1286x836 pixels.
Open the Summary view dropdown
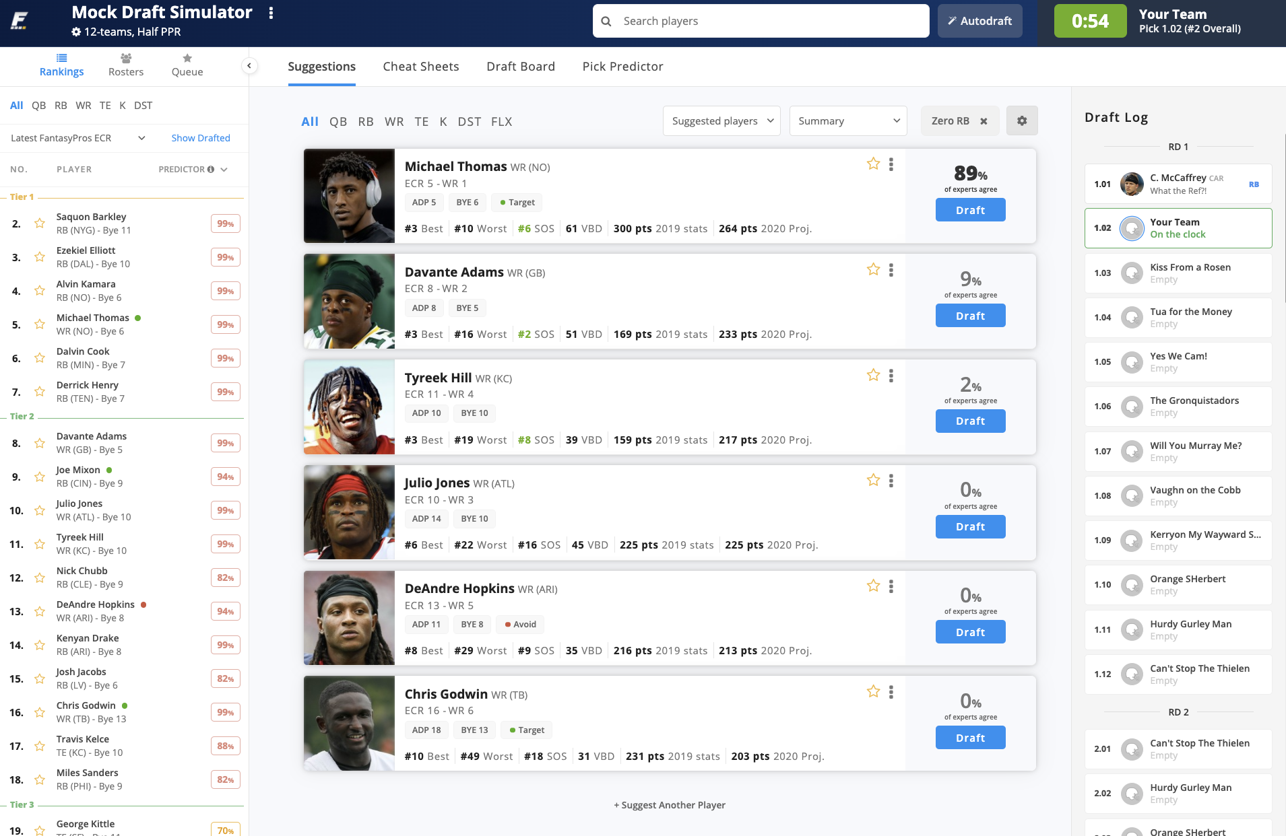pos(848,121)
